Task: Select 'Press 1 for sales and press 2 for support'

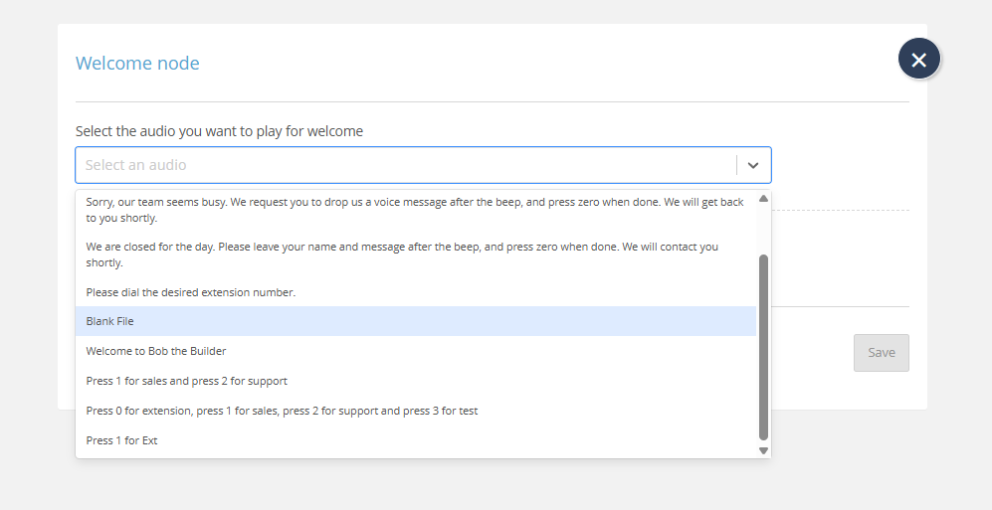Action: (187, 381)
